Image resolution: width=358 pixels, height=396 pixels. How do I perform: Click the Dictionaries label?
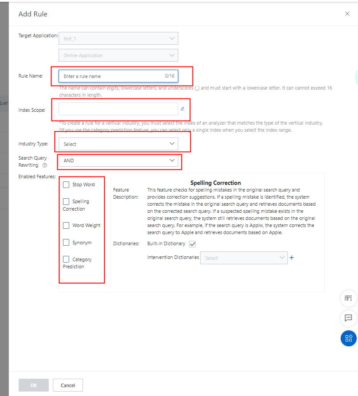(x=126, y=244)
